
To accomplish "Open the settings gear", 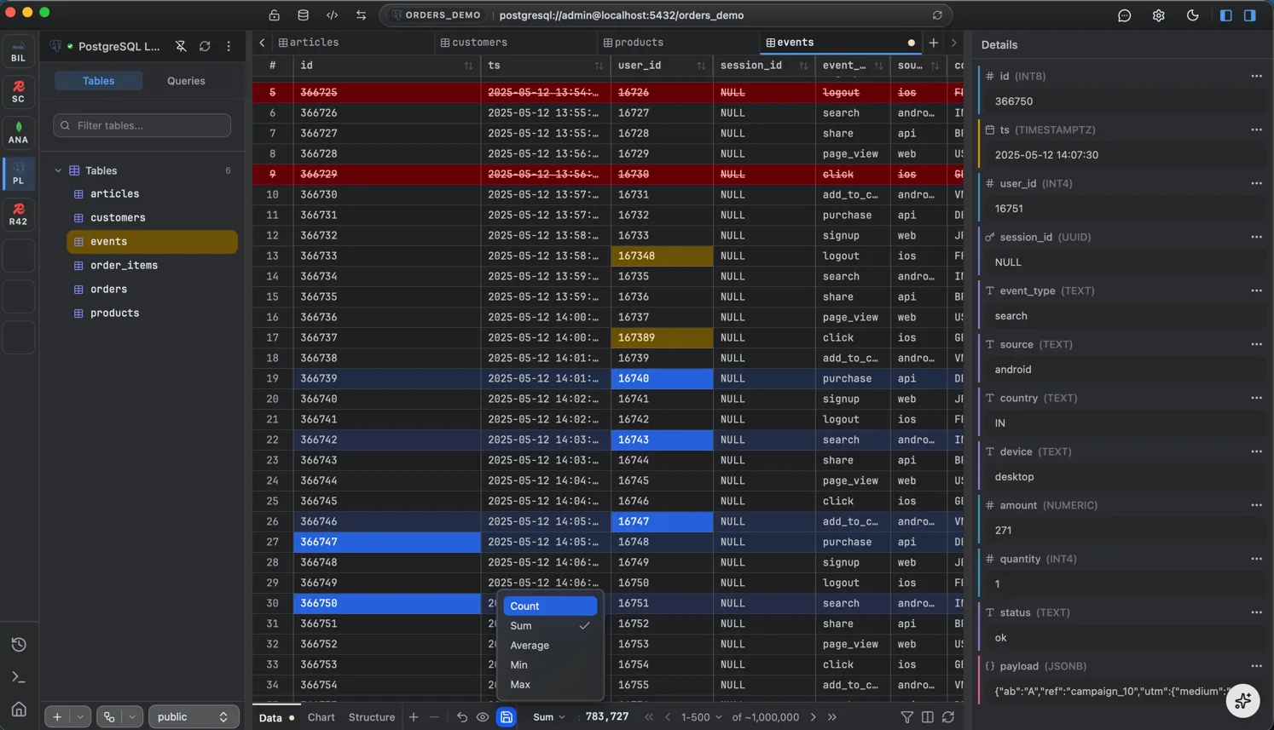I will click(1159, 15).
